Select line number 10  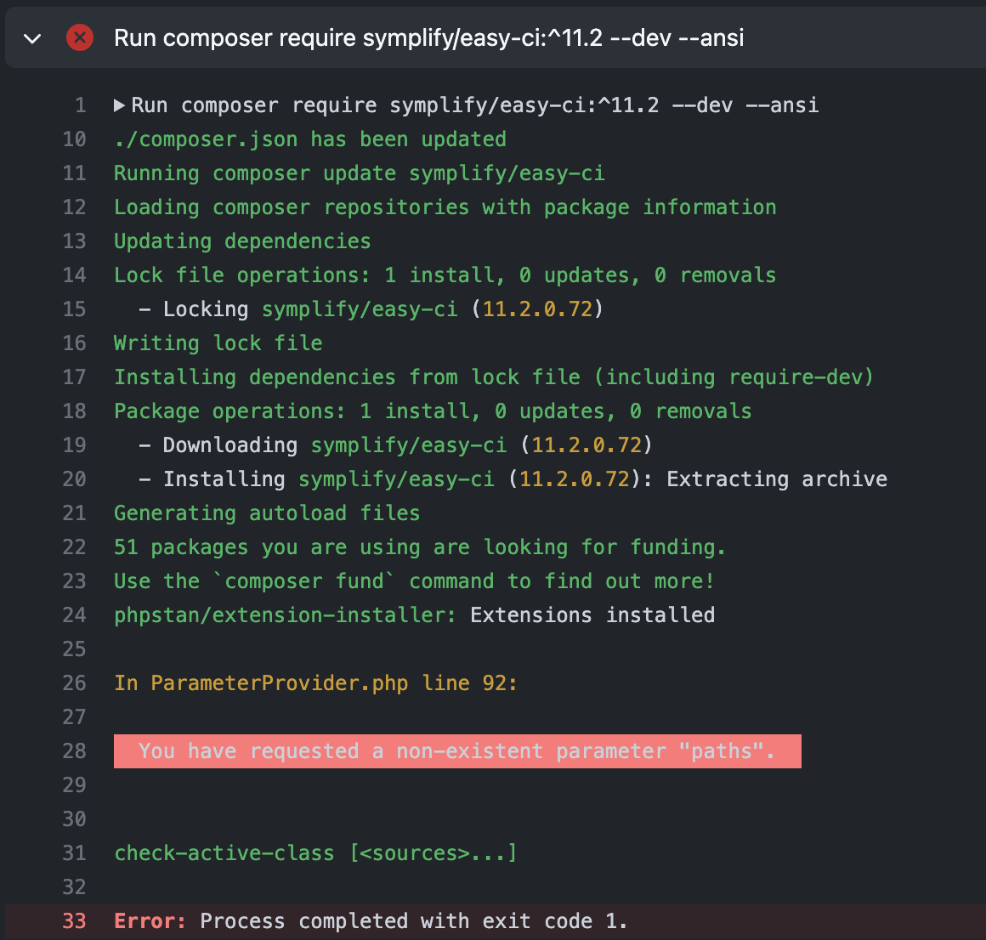(74, 139)
